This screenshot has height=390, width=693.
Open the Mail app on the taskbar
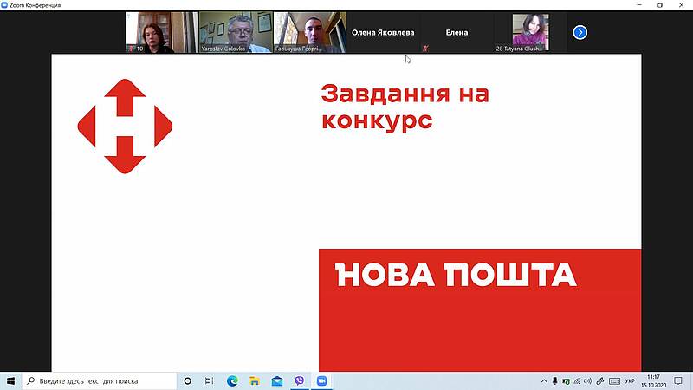pos(277,380)
